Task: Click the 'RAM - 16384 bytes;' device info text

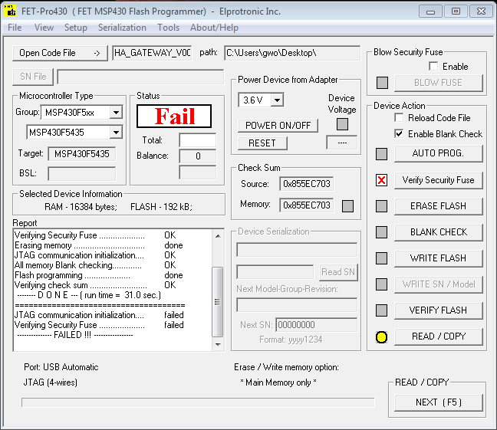Action: tap(81, 207)
